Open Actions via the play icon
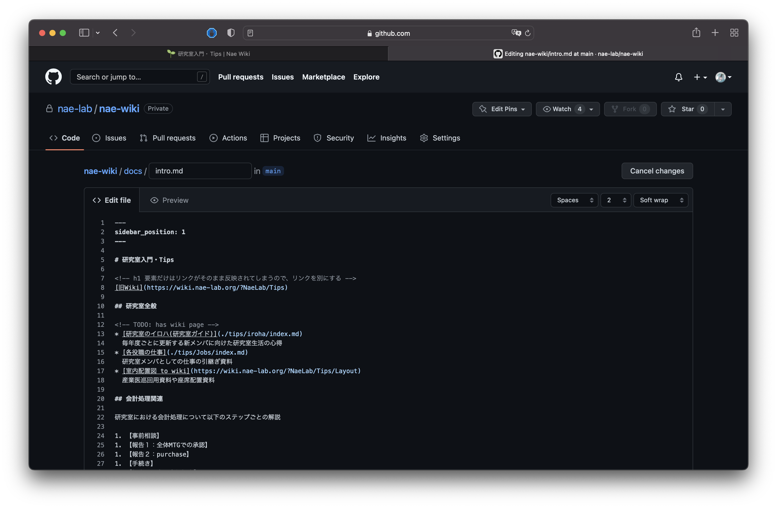 214,138
